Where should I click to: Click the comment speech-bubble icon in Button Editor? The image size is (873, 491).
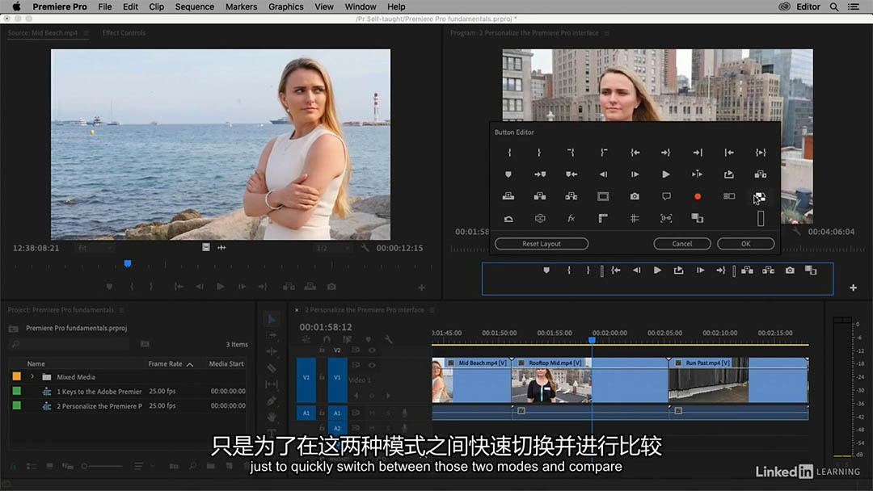pyautogui.click(x=666, y=196)
